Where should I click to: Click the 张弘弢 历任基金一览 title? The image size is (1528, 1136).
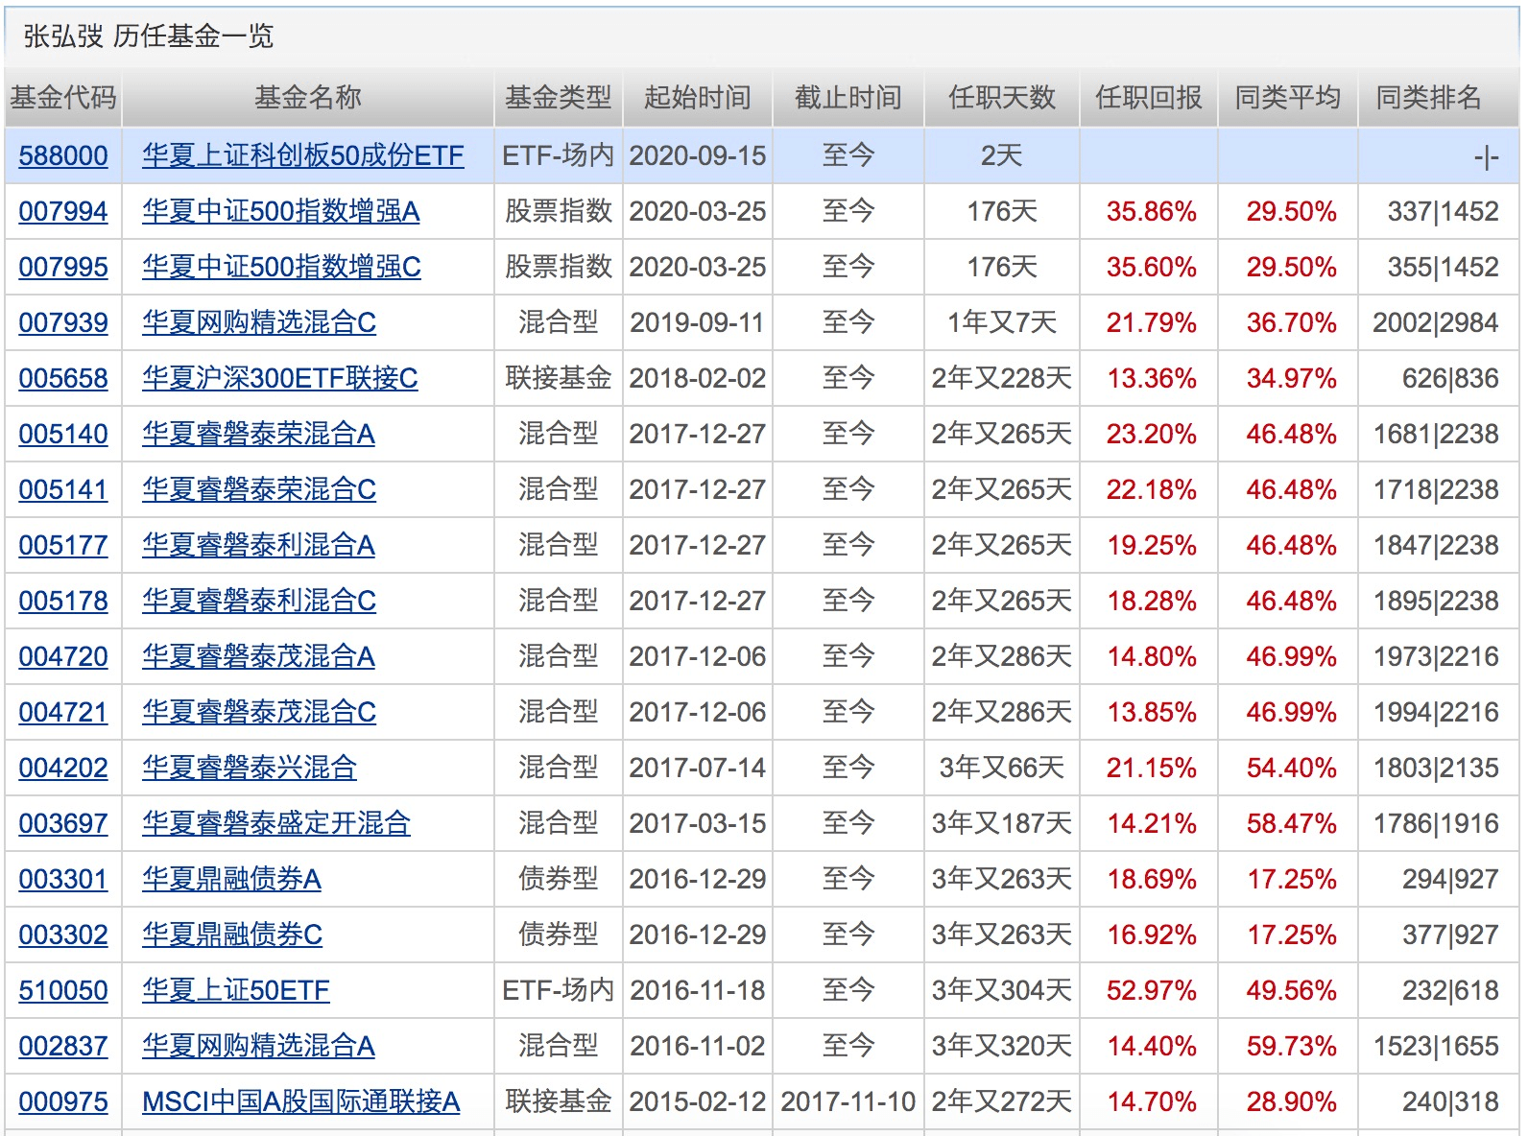pyautogui.click(x=149, y=36)
